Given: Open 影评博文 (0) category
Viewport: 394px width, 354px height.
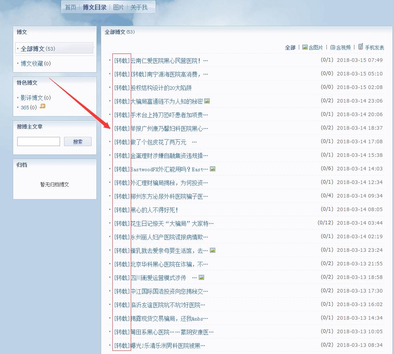Looking at the screenshot, I should coord(36,97).
